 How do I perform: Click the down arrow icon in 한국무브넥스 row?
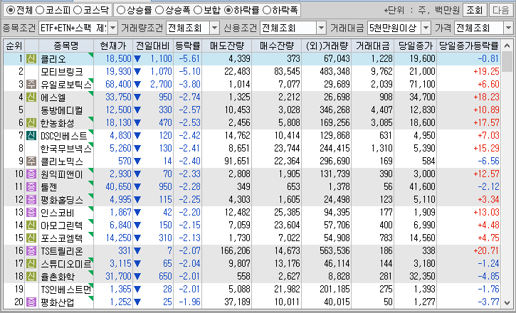(137, 148)
